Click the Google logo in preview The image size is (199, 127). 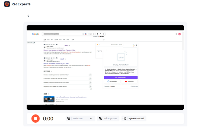pos(36,34)
